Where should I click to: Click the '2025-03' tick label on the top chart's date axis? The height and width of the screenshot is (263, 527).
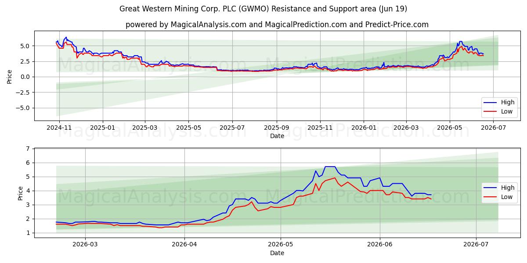145,128
